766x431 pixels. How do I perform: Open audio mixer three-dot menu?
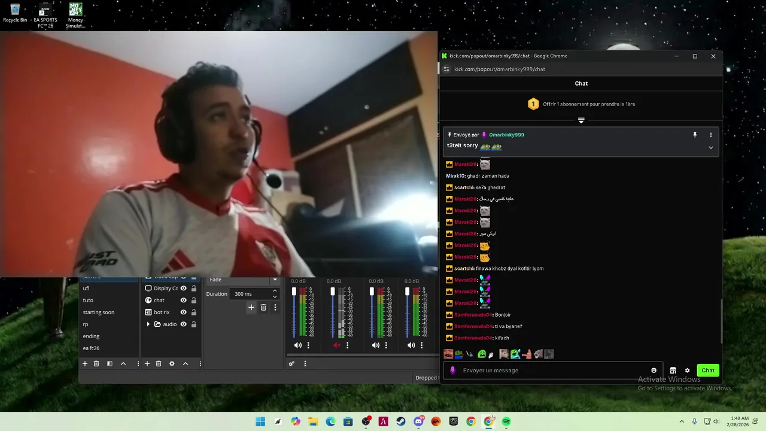pyautogui.click(x=305, y=363)
